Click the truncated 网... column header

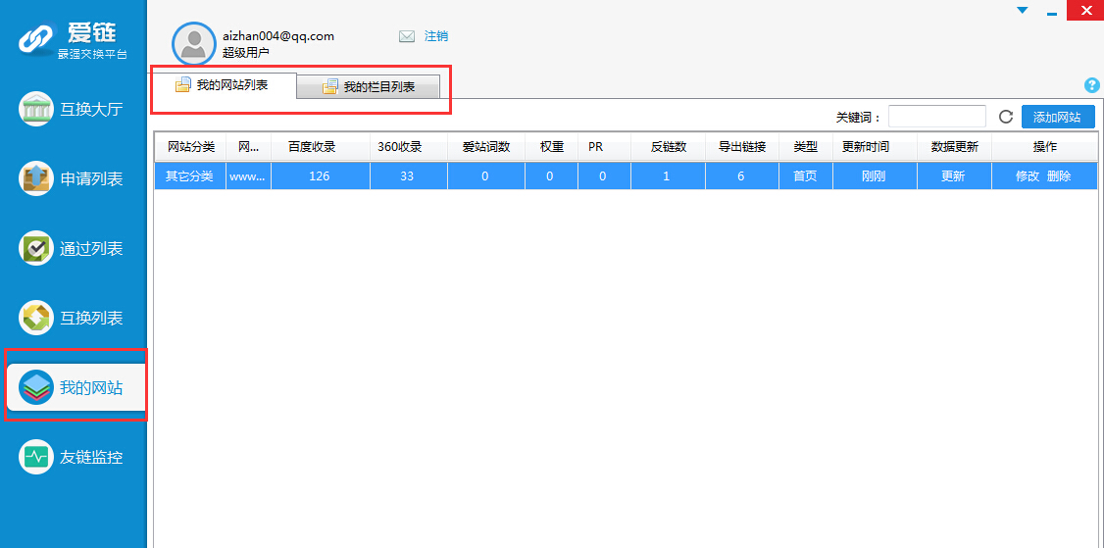pos(248,147)
